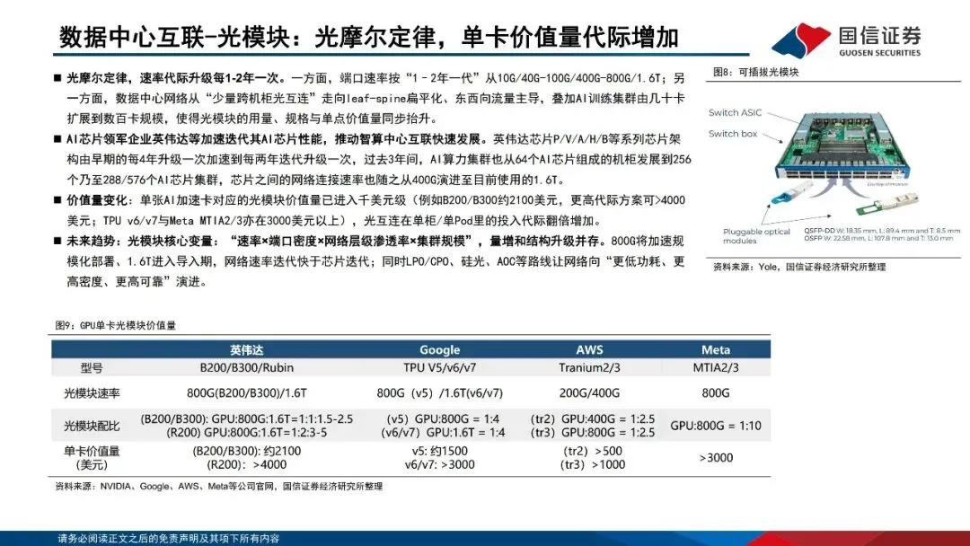This screenshot has height=546, width=970.
Task: Select the AWS column header
Action: click(x=589, y=349)
